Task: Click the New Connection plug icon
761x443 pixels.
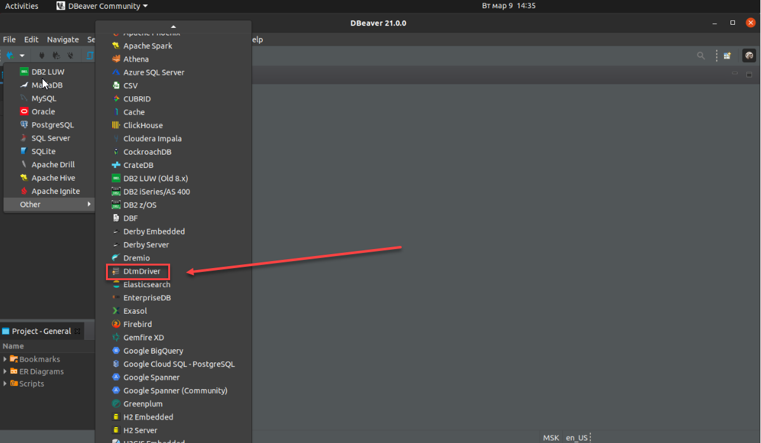Action: tap(10, 56)
